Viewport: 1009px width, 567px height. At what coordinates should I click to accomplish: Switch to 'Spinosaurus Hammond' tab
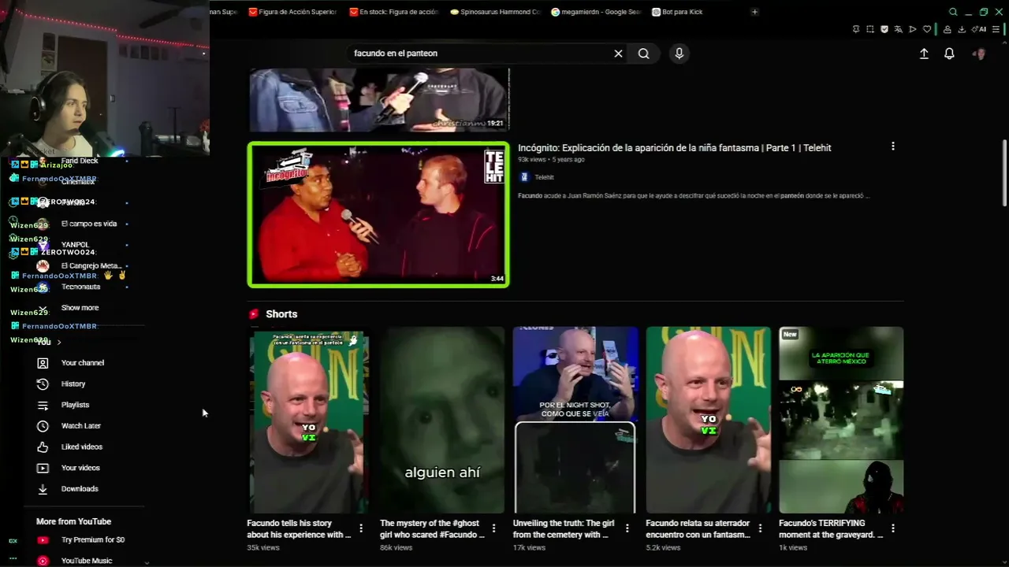pos(495,12)
